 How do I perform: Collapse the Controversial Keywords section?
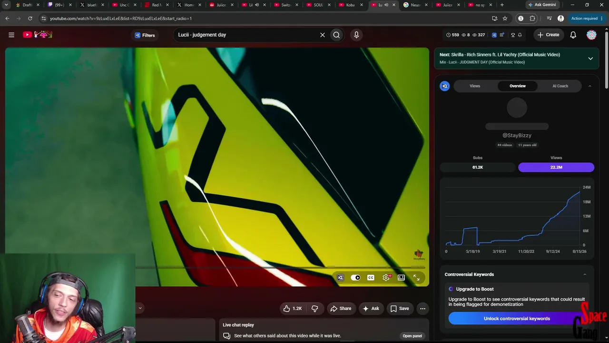[585, 274]
